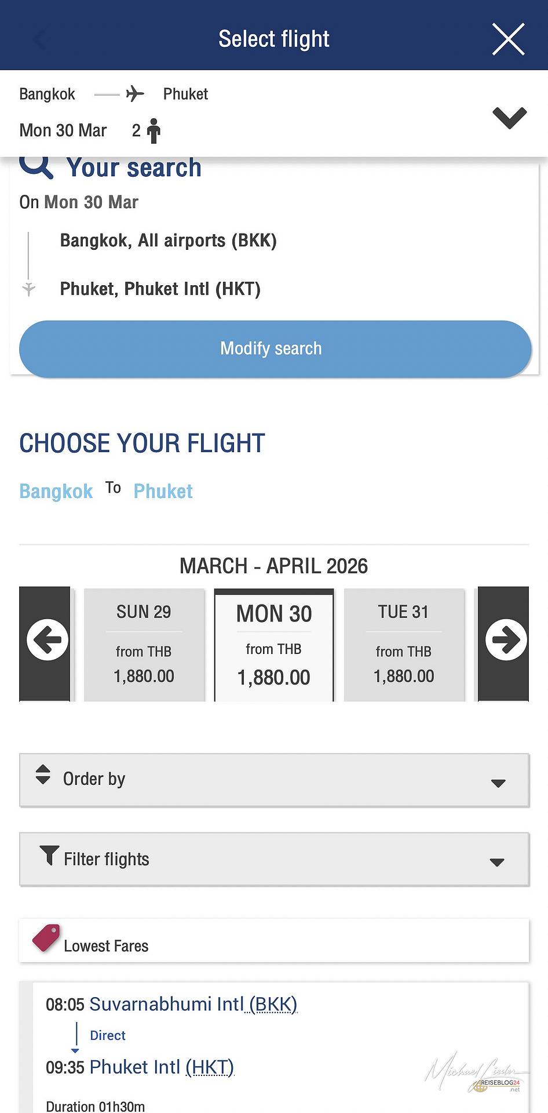This screenshot has height=1113, width=548.
Task: Close the Select flight screen
Action: (508, 39)
